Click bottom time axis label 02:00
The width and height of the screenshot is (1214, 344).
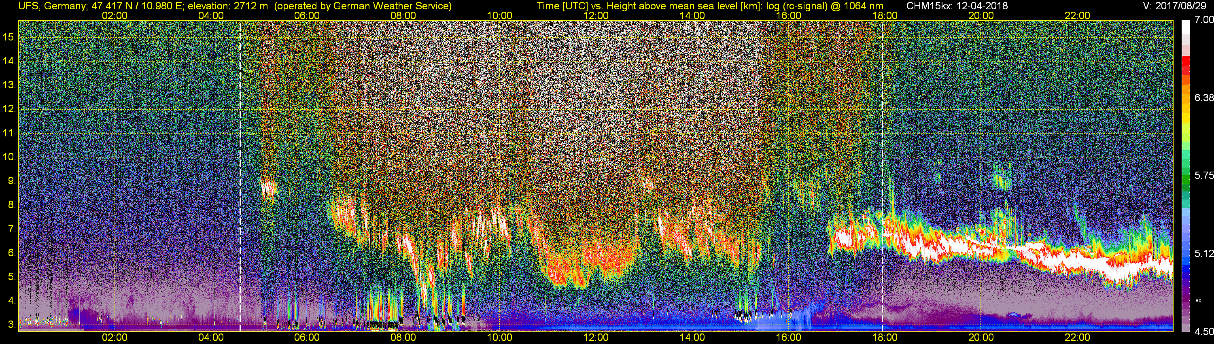[115, 338]
